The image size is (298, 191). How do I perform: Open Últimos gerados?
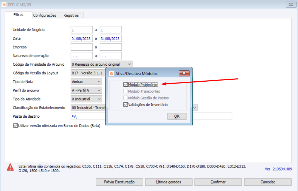pos(169,182)
